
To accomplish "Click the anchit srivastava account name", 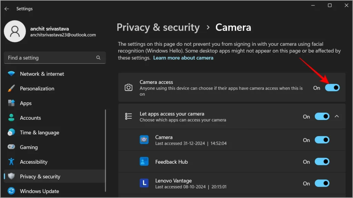I will click(x=50, y=29).
